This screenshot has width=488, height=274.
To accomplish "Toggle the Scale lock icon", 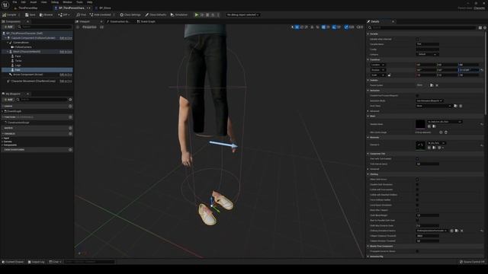I will click(389, 75).
